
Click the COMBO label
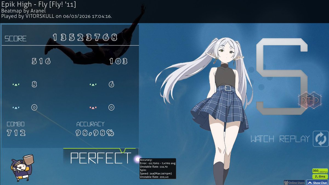16,124
